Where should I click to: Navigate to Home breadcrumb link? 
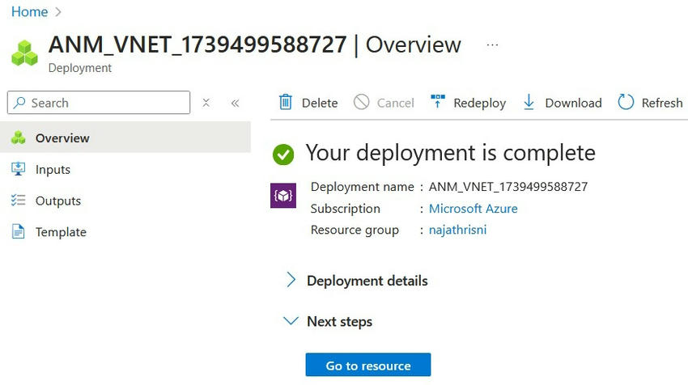[29, 12]
